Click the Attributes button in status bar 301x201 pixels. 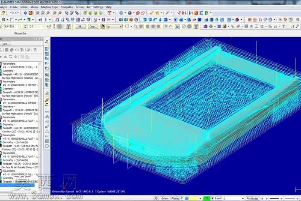tap(252, 198)
